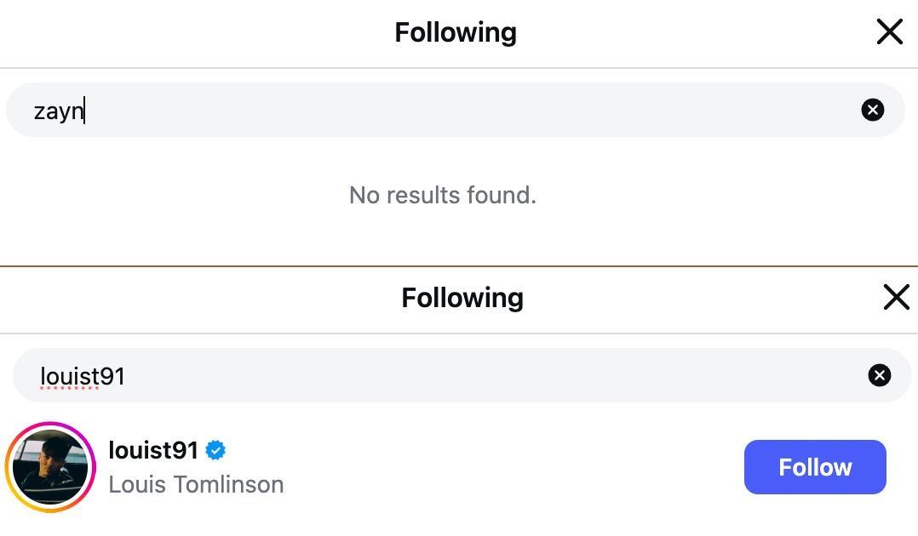Image resolution: width=918 pixels, height=536 pixels.
Task: Clear the 'zayn' search text icon
Action: coord(872,110)
